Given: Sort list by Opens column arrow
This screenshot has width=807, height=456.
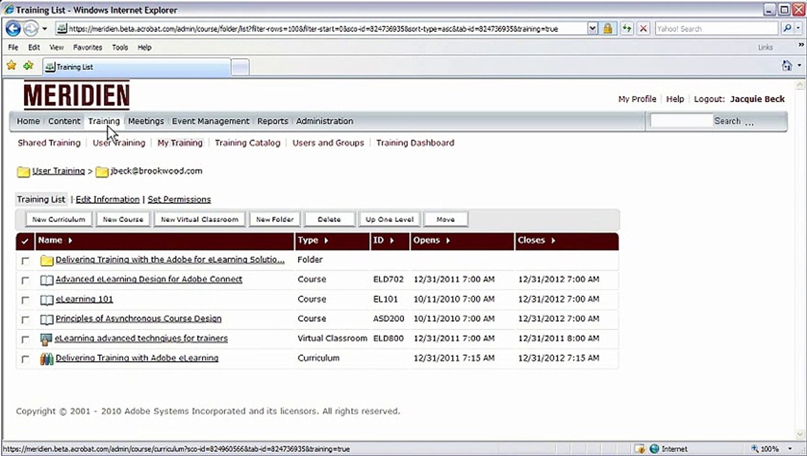Looking at the screenshot, I should pyautogui.click(x=448, y=241).
